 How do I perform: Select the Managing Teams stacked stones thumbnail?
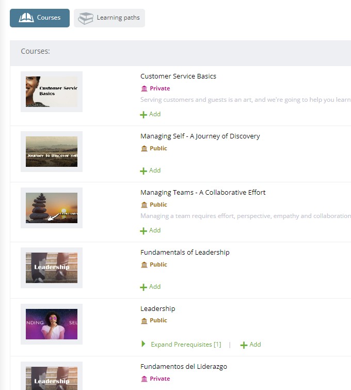(x=52, y=208)
